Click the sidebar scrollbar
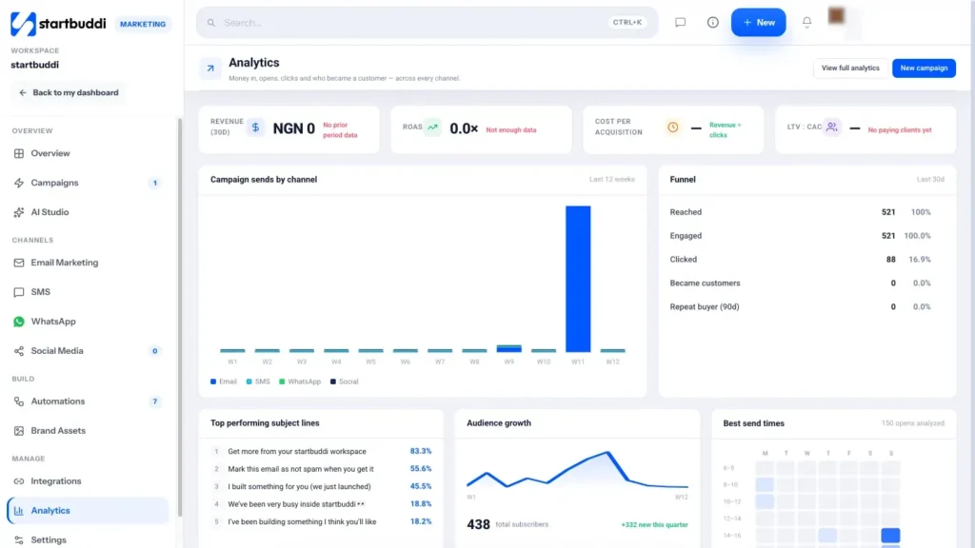 (180, 317)
